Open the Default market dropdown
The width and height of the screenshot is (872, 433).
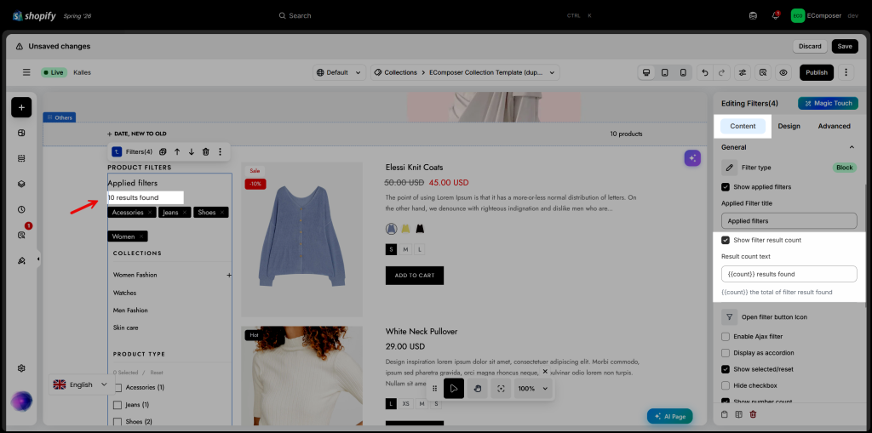(340, 72)
